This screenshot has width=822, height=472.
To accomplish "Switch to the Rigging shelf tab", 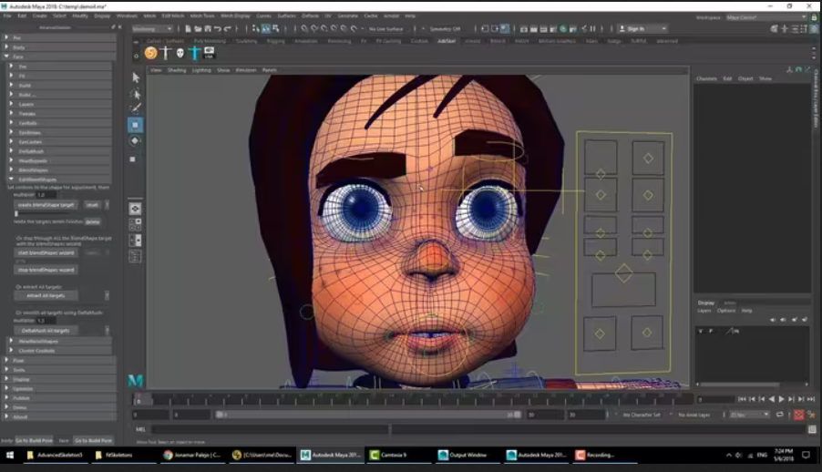I will 276,41.
